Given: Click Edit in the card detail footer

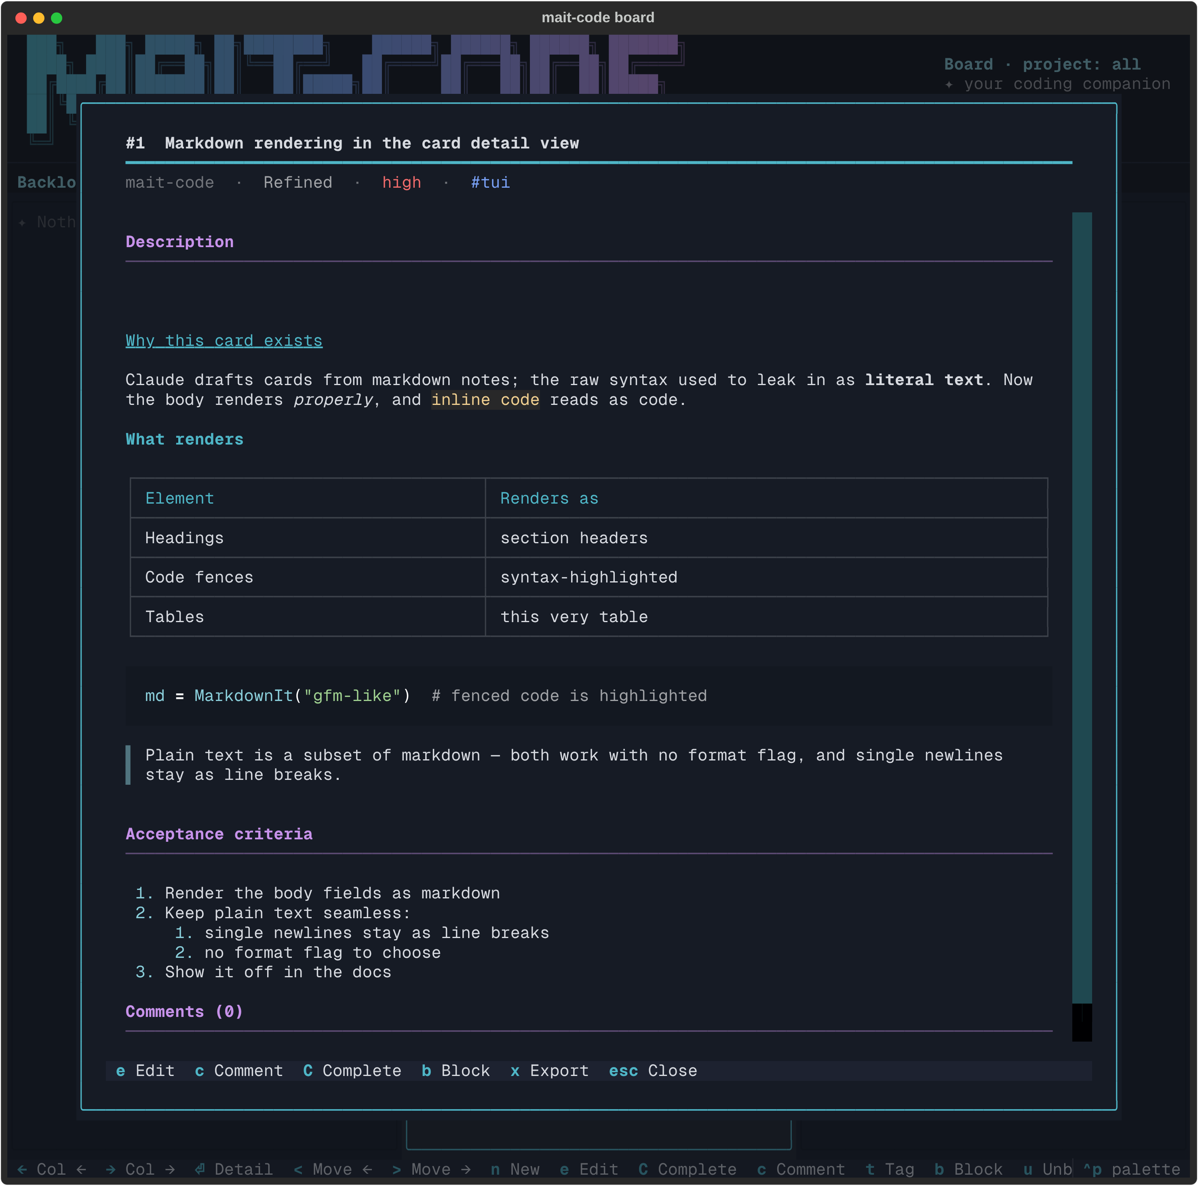Looking at the screenshot, I should (x=145, y=1071).
